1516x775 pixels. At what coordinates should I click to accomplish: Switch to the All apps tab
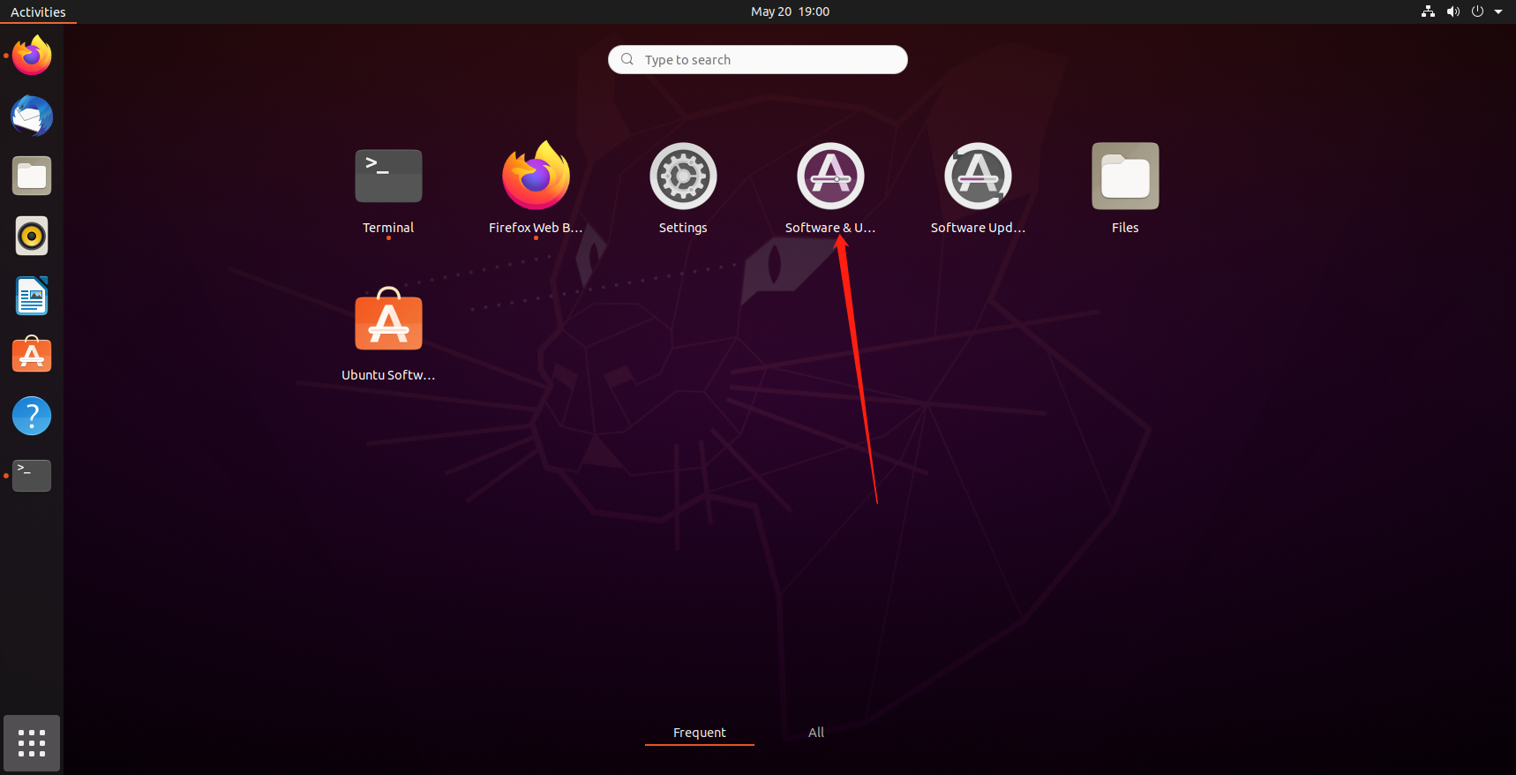coord(816,733)
